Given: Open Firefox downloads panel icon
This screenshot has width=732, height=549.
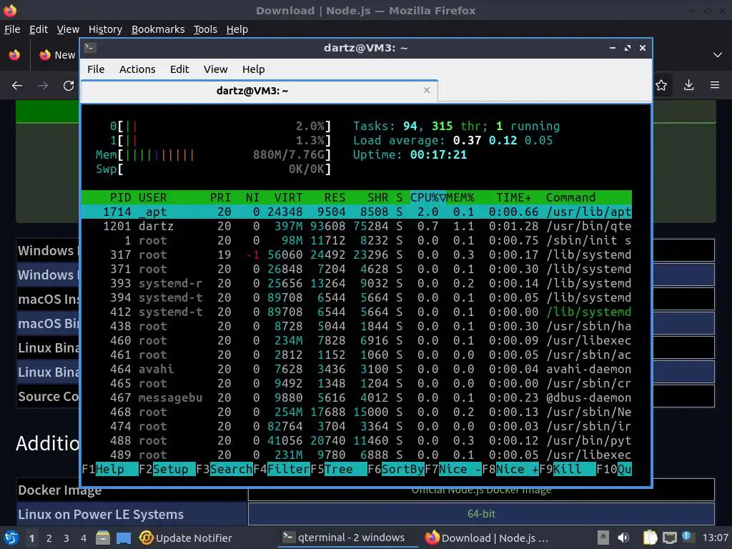Looking at the screenshot, I should tap(688, 85).
